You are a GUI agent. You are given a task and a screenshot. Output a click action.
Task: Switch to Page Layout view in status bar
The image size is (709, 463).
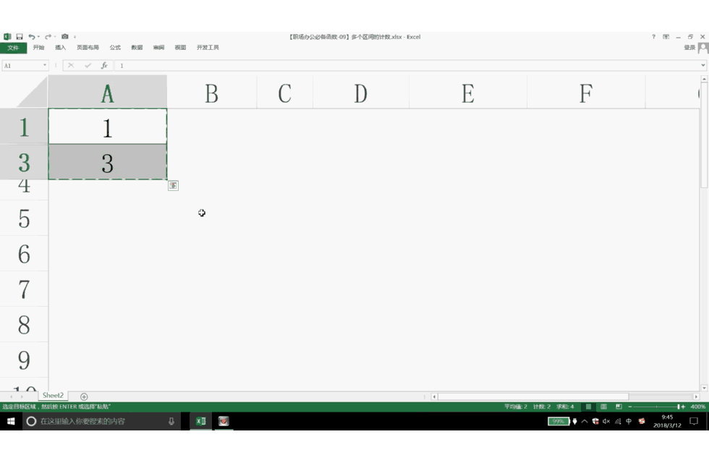603,407
